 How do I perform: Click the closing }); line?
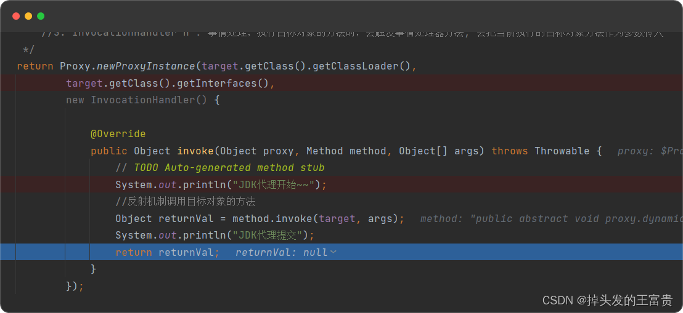click(x=75, y=286)
